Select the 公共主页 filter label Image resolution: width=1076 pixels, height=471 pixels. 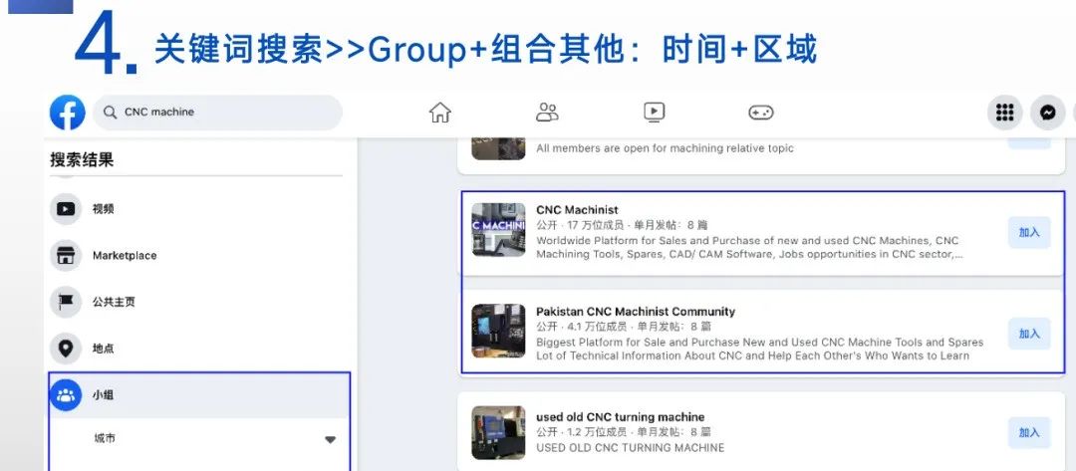(x=114, y=303)
